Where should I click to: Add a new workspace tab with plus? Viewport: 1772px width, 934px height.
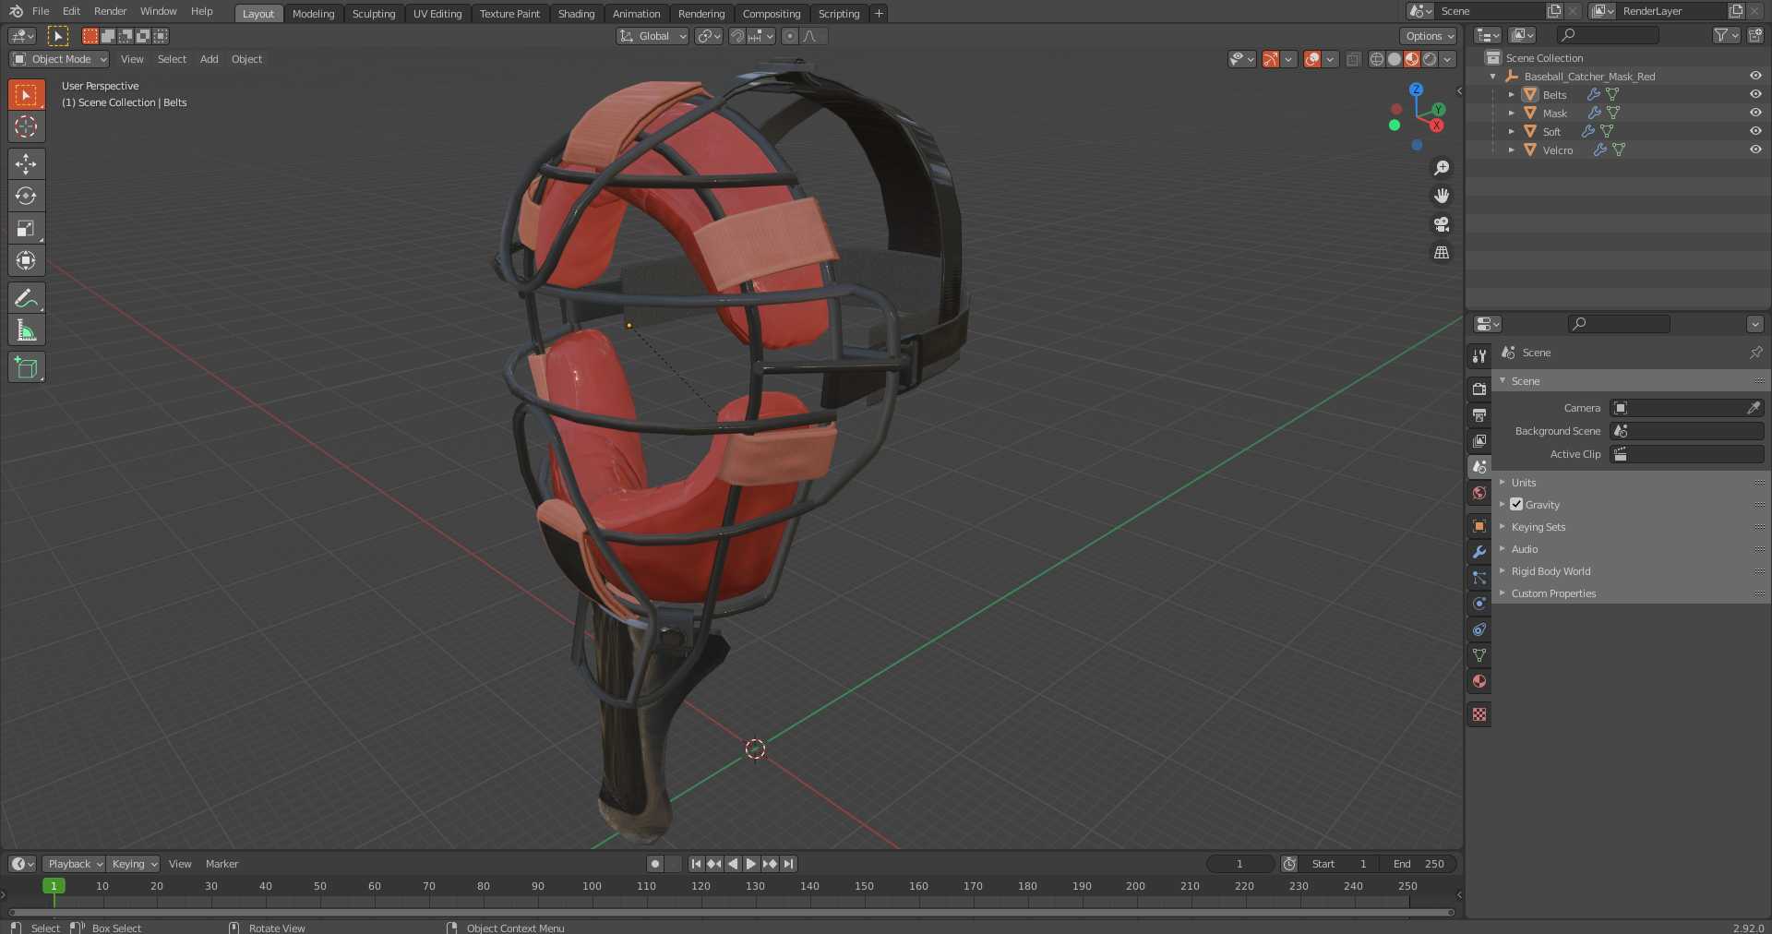[x=879, y=13]
